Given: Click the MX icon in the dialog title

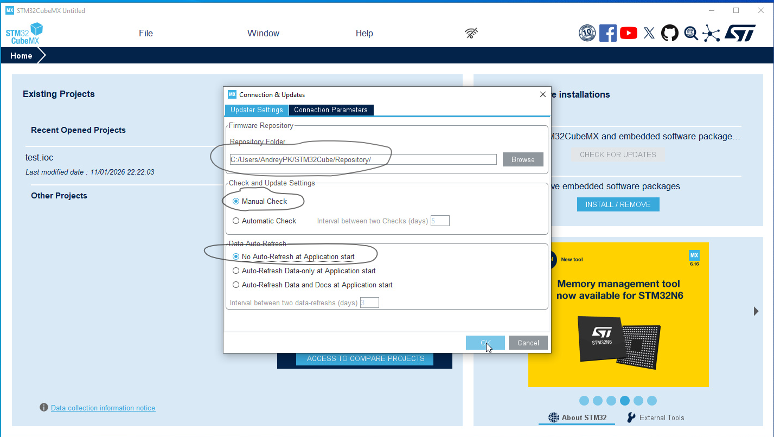Looking at the screenshot, I should tap(232, 94).
